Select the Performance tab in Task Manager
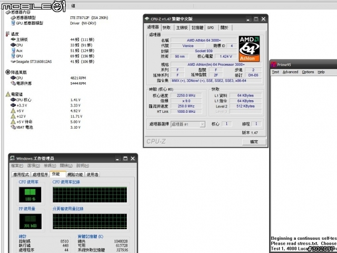Image resolution: width=337 pixels, height=253 pixels. pyautogui.click(x=57, y=174)
